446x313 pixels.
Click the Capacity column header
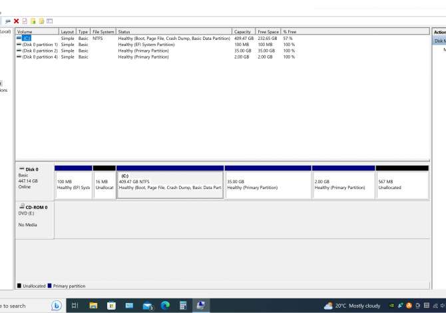243,31
